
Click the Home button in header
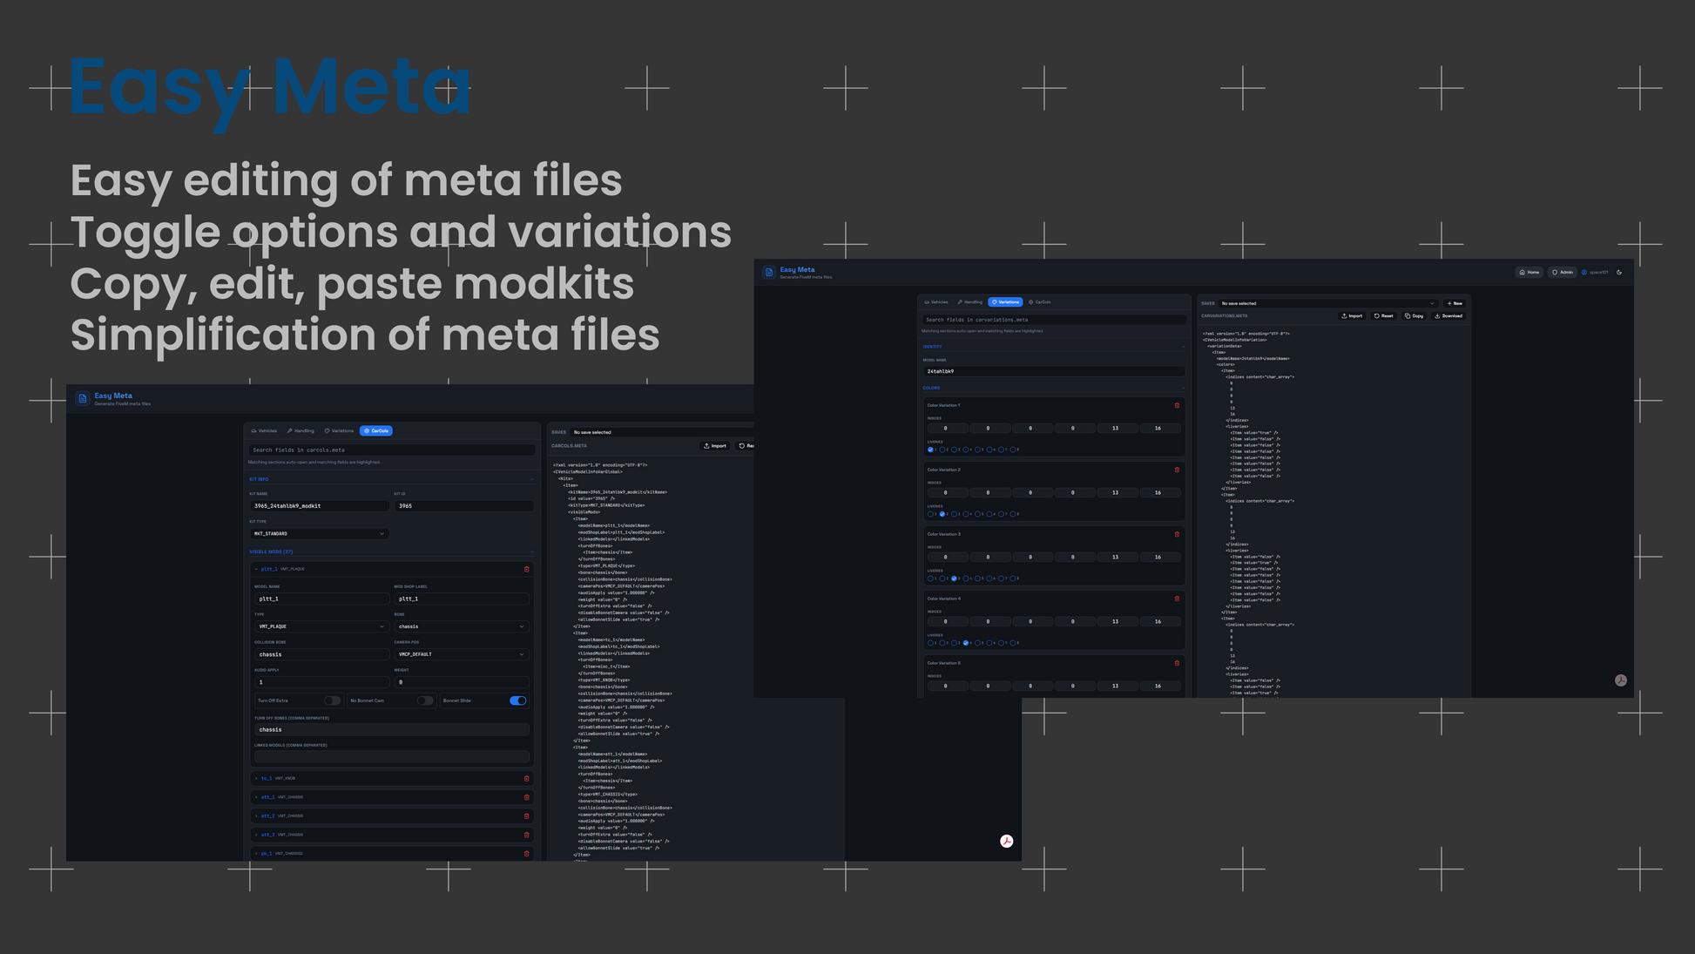click(x=1529, y=272)
